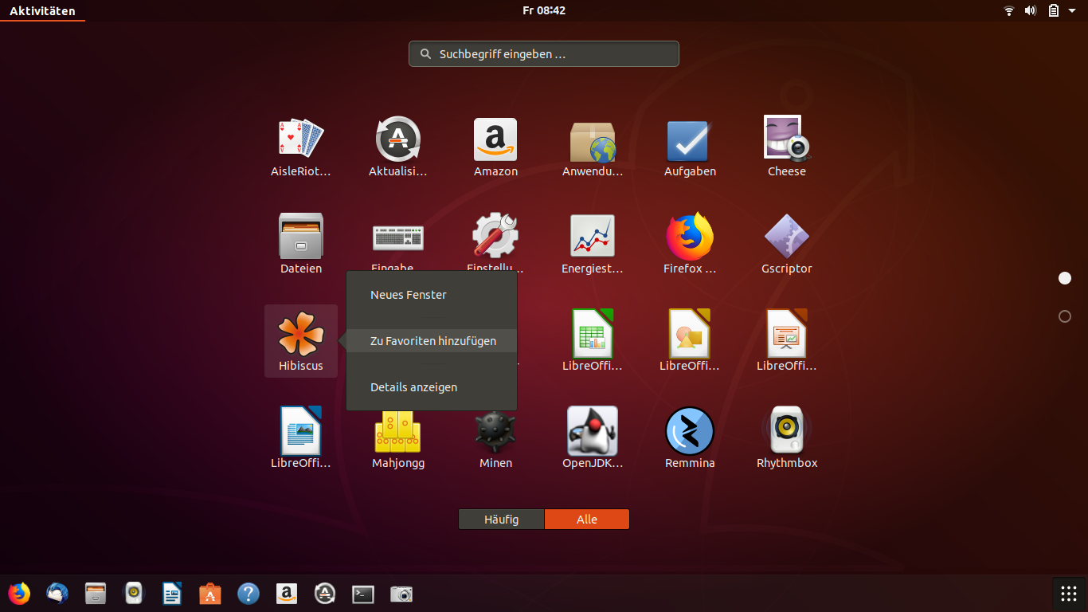Screen dimensions: 1088x612
Task: Open Rhythmbox speaker icon in the dock
Action: (x=134, y=594)
